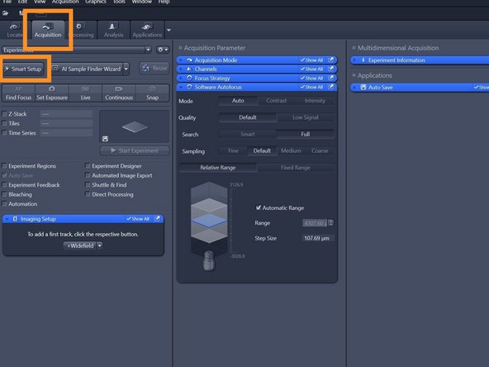The image size is (489, 367).
Task: Collapse the Software Autofocus section
Action: (x=181, y=87)
